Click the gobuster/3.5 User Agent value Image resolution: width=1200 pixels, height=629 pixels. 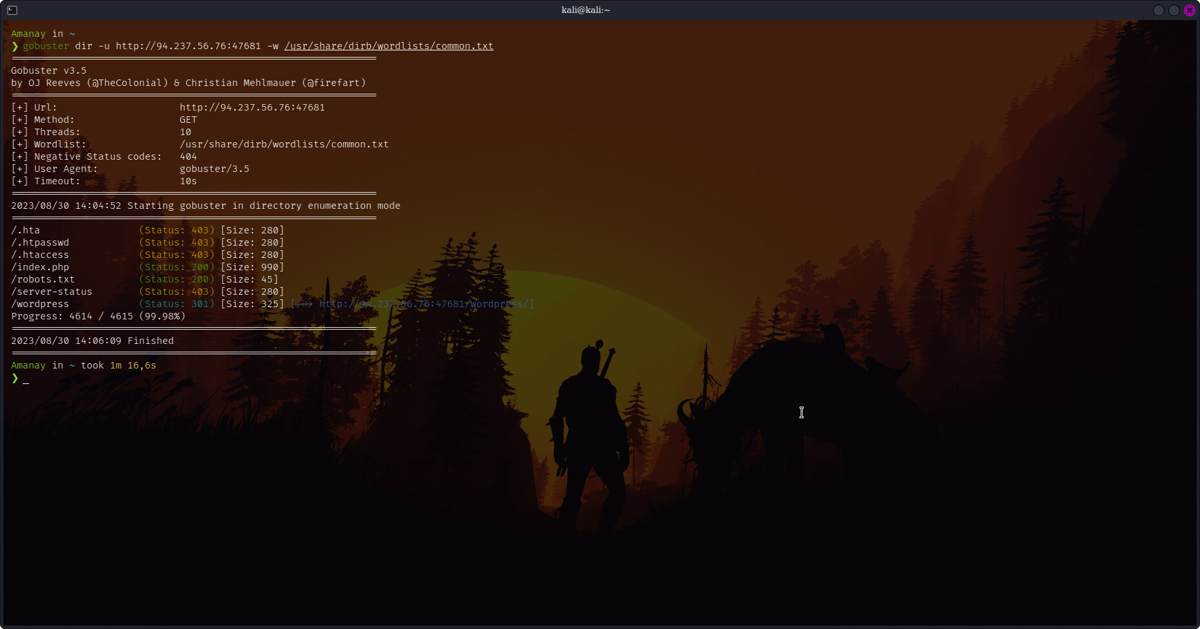coord(214,169)
